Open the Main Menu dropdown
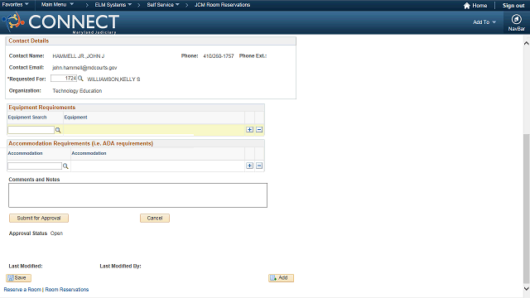 pos(57,5)
